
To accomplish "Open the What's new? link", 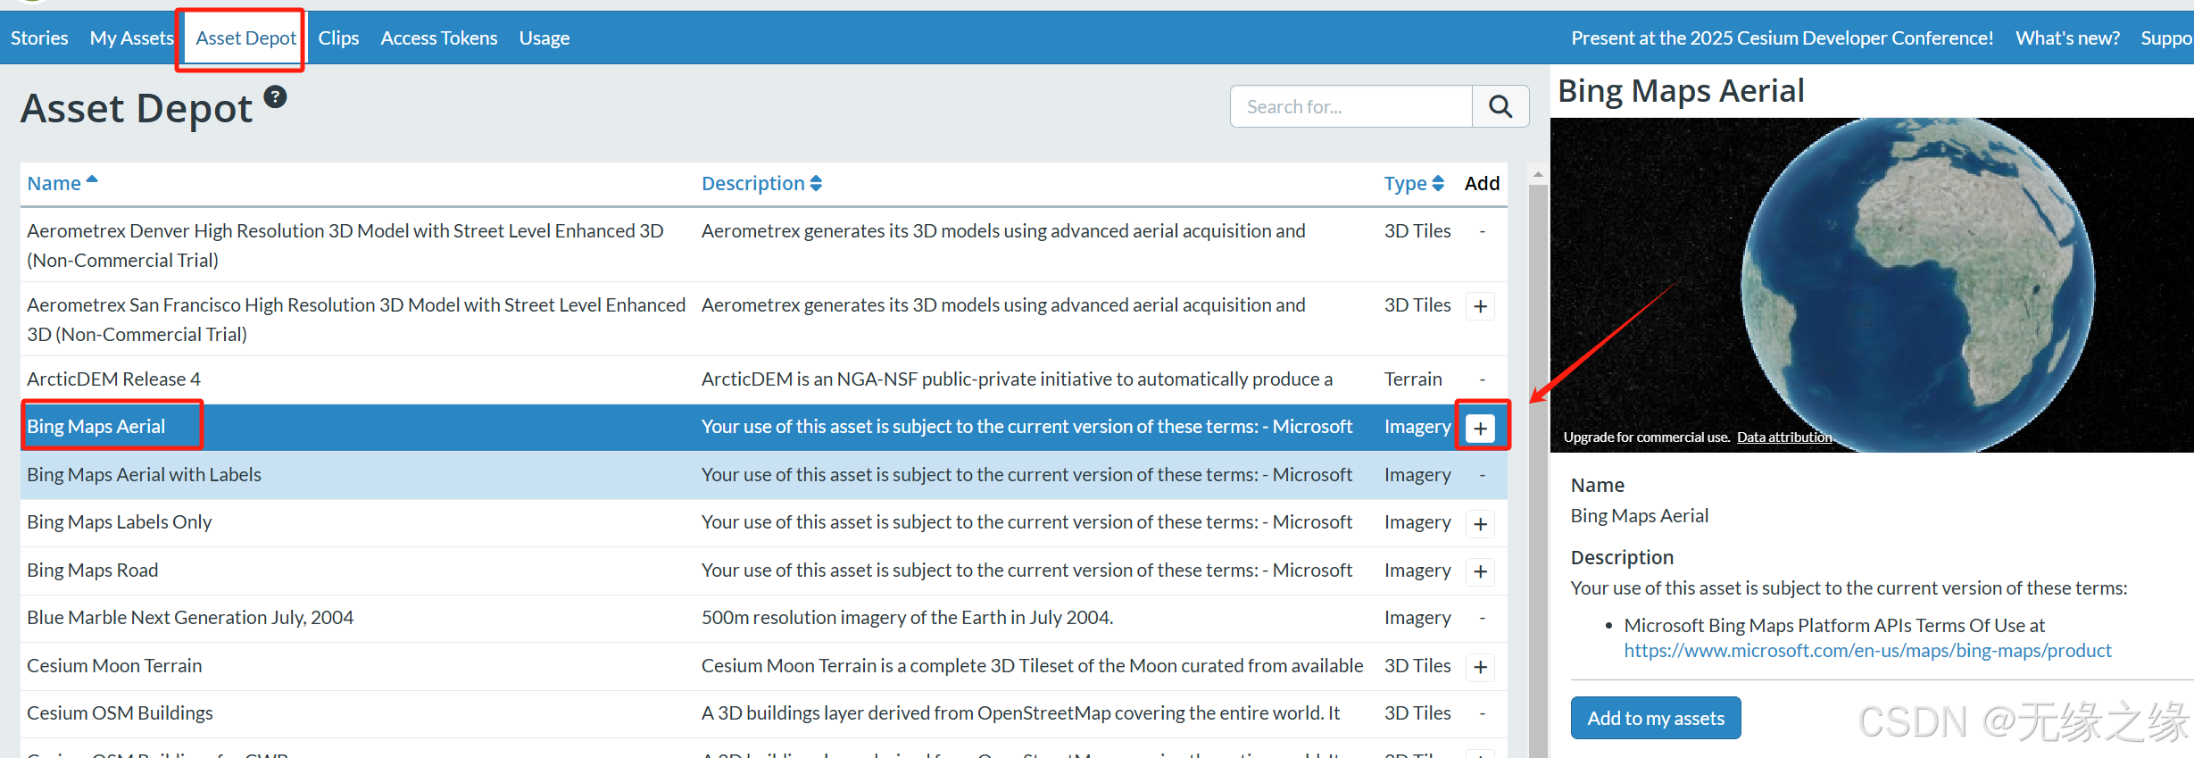I will [x=2067, y=37].
